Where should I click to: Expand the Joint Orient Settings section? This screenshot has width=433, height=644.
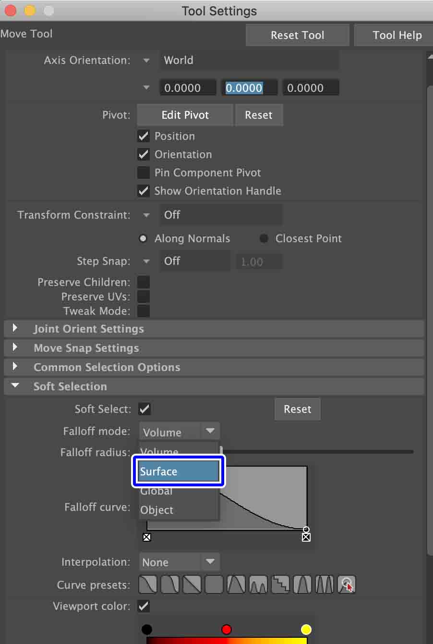pos(15,329)
